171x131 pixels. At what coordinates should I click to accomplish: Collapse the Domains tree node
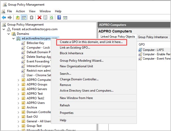coord(8,34)
